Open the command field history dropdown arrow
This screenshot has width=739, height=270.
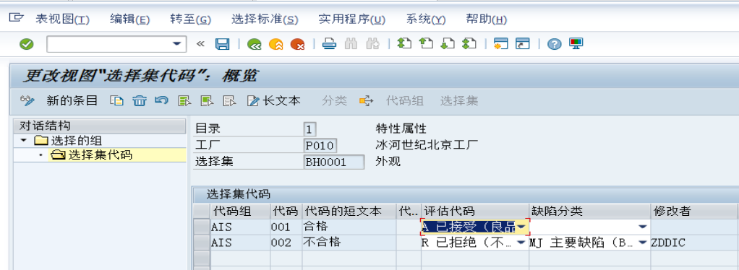pyautogui.click(x=176, y=44)
